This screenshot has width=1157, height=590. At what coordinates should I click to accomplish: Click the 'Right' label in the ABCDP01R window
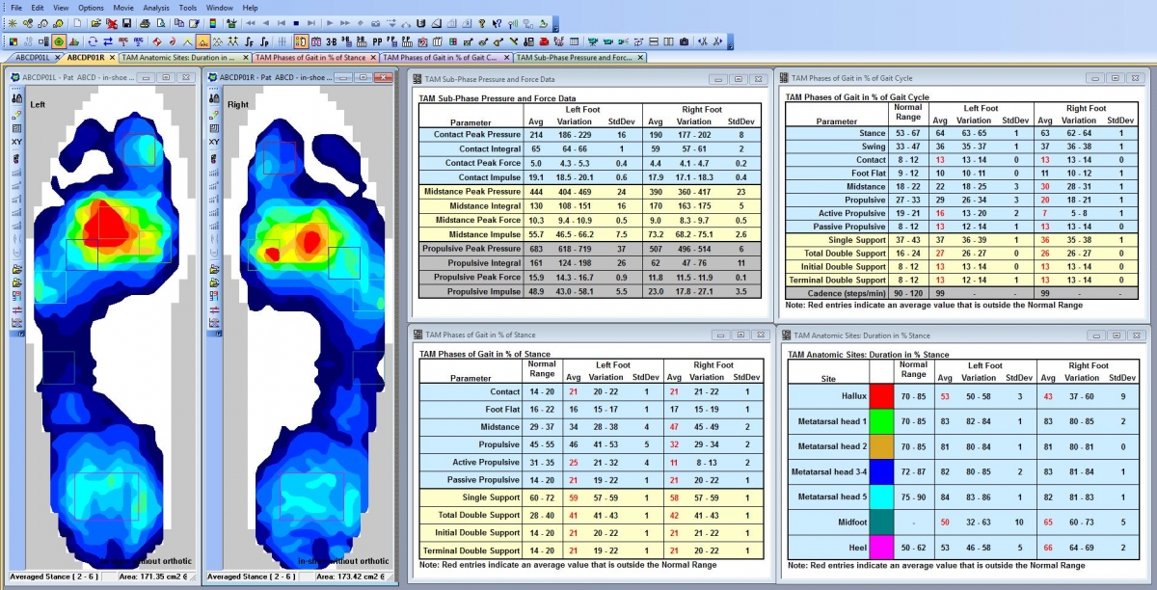point(237,104)
